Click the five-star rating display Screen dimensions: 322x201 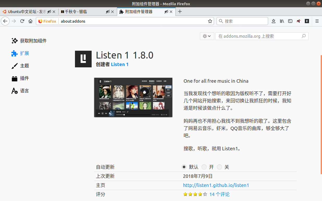tap(195, 194)
